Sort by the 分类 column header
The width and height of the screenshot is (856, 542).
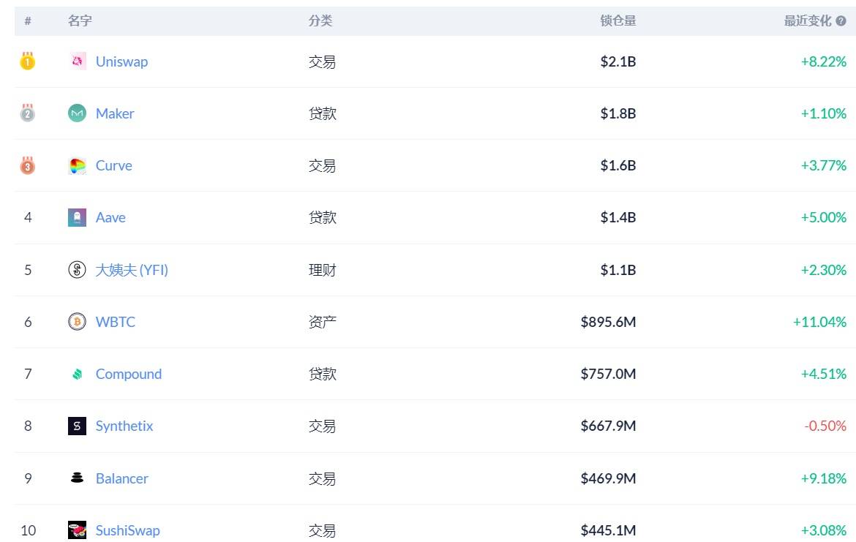(320, 20)
